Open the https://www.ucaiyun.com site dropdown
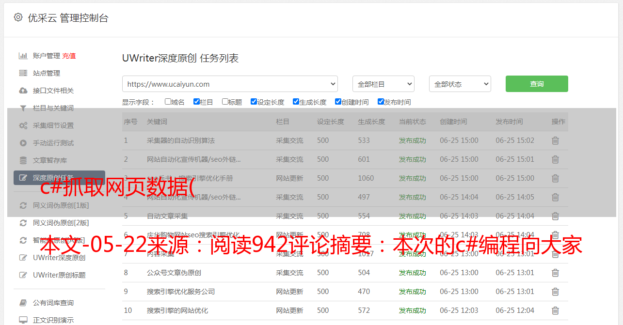This screenshot has width=623, height=325. coord(230,84)
